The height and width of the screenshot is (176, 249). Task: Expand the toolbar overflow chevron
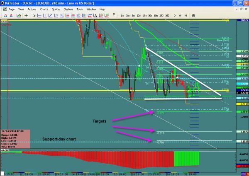pos(115,15)
